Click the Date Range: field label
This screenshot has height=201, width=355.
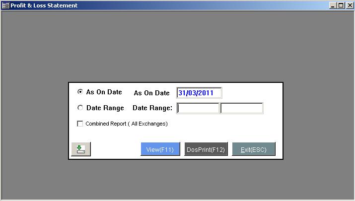[x=152, y=108]
